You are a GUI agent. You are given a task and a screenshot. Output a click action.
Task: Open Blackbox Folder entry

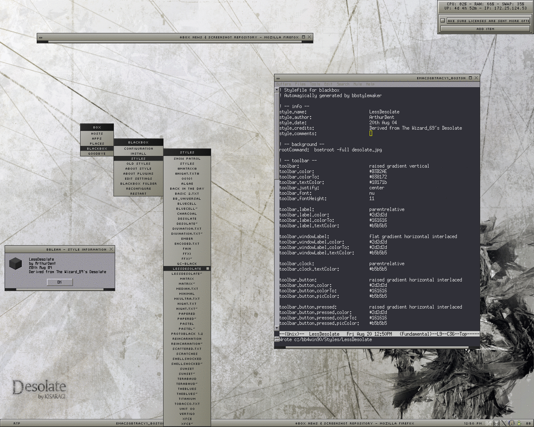click(x=139, y=183)
